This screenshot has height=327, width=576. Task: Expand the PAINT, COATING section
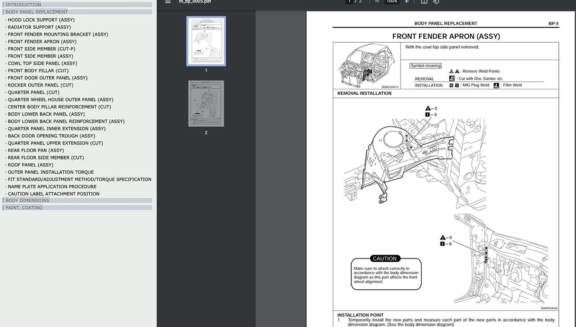tap(24, 208)
